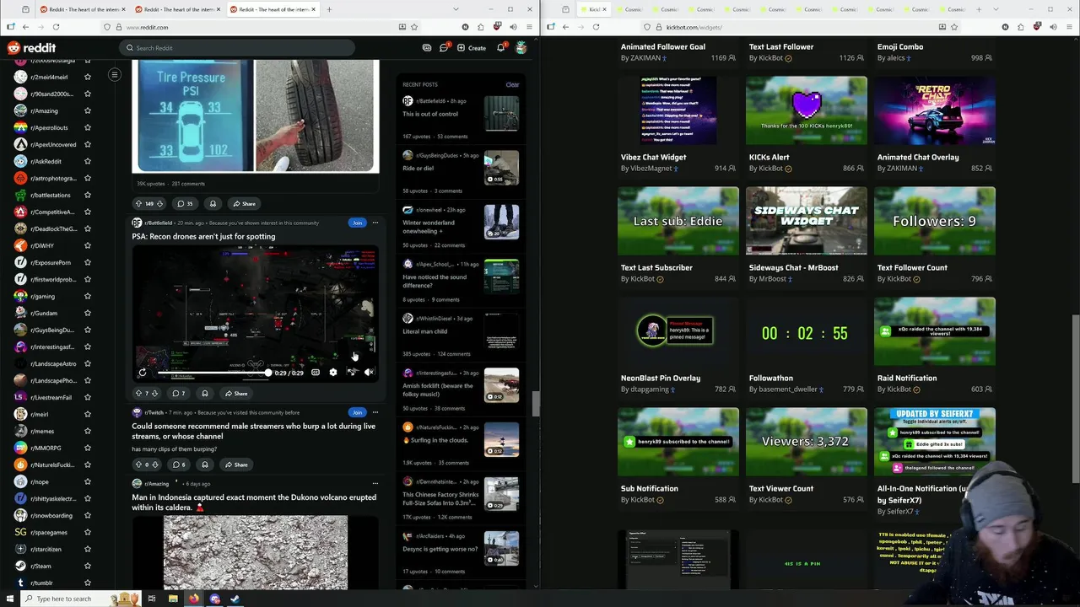Upvote the tire pressure post with 149 votes
Image resolution: width=1080 pixels, height=607 pixels.
(138, 203)
